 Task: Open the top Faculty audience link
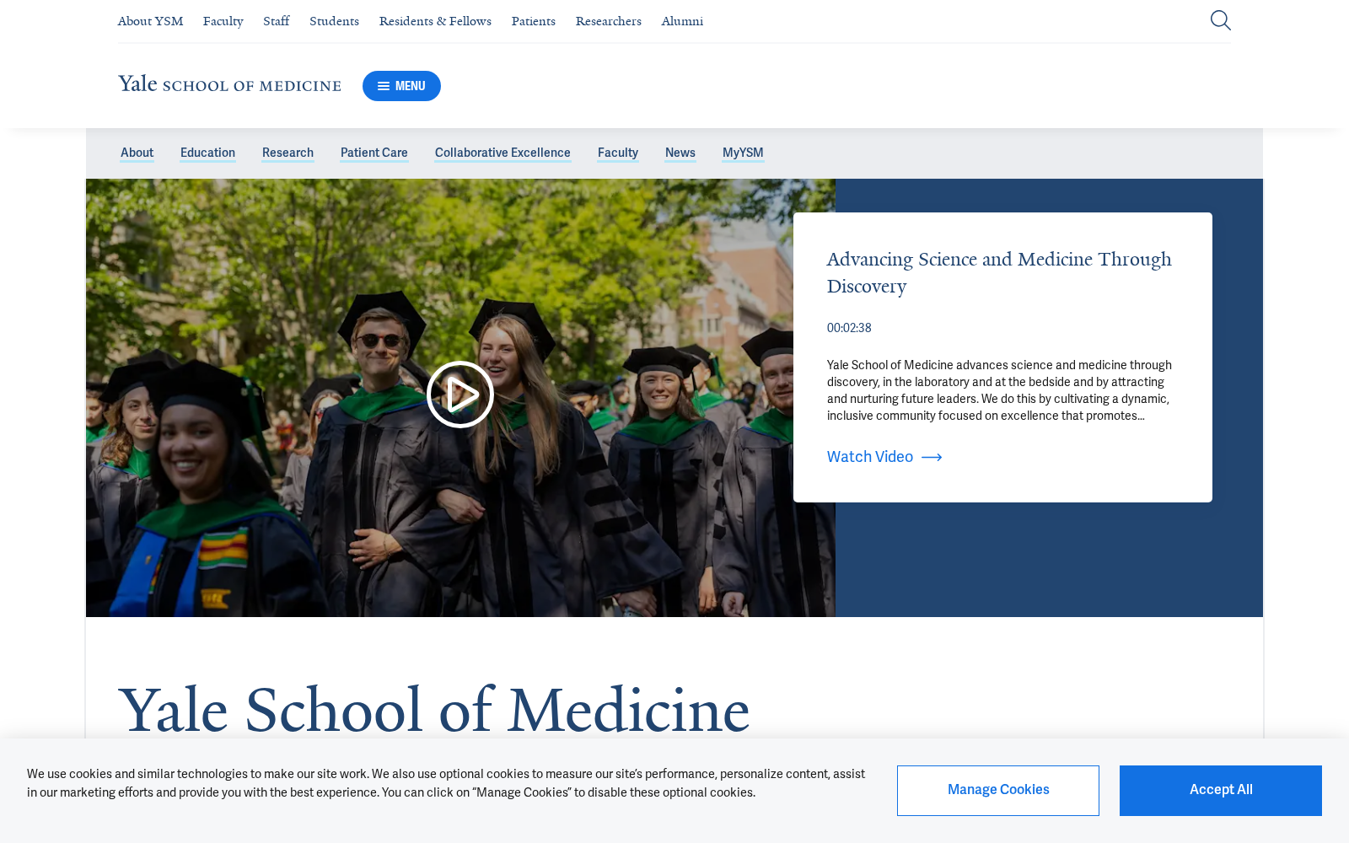coord(223,21)
